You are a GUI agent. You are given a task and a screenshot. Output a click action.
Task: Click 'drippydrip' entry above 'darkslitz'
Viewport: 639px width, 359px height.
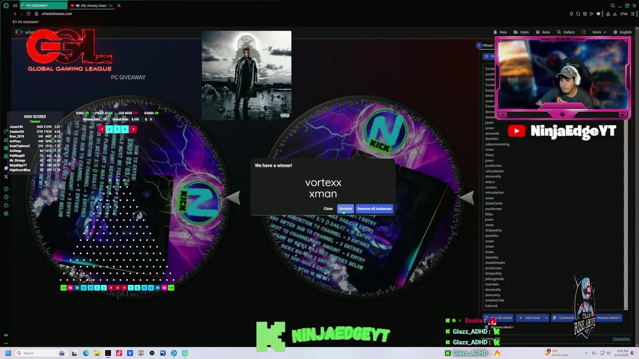pos(493,230)
